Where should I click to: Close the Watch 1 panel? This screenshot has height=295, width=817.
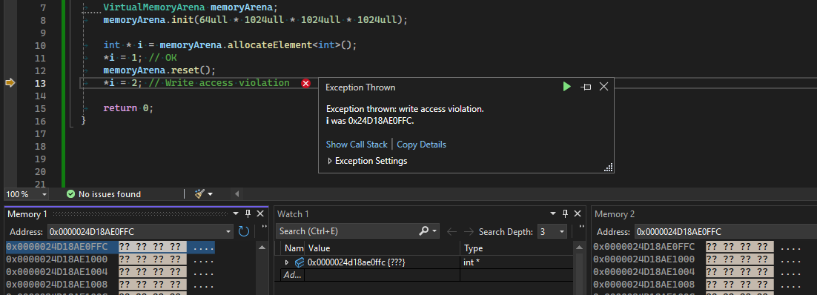pos(578,213)
